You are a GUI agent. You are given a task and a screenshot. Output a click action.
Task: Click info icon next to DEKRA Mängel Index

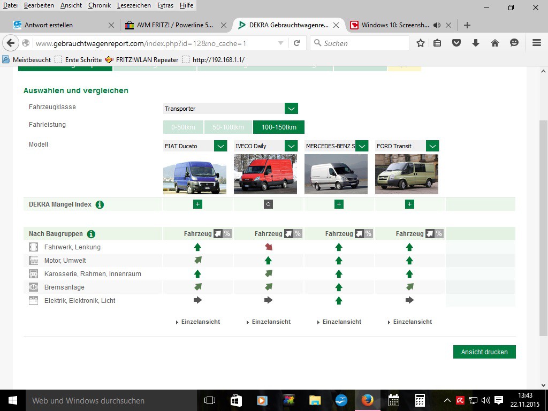pyautogui.click(x=100, y=204)
